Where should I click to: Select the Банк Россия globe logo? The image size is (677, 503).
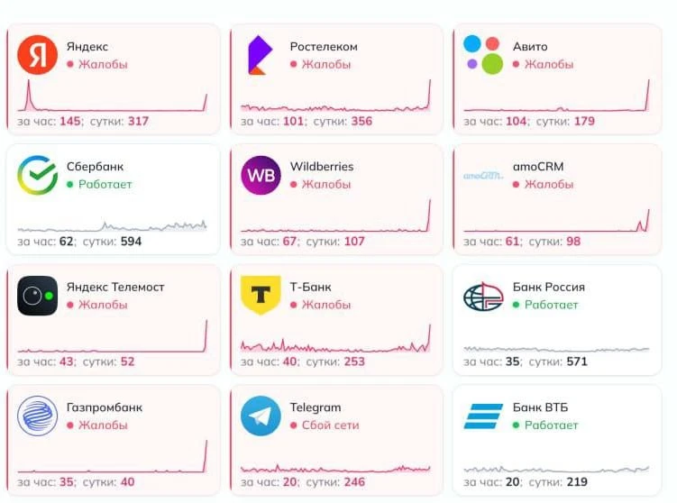tap(483, 296)
